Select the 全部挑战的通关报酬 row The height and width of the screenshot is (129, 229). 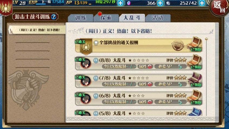tap(138, 45)
